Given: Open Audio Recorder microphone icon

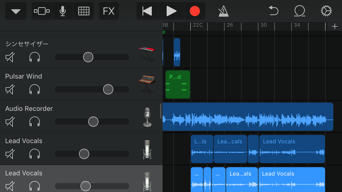Looking at the screenshot, I should point(147,117).
